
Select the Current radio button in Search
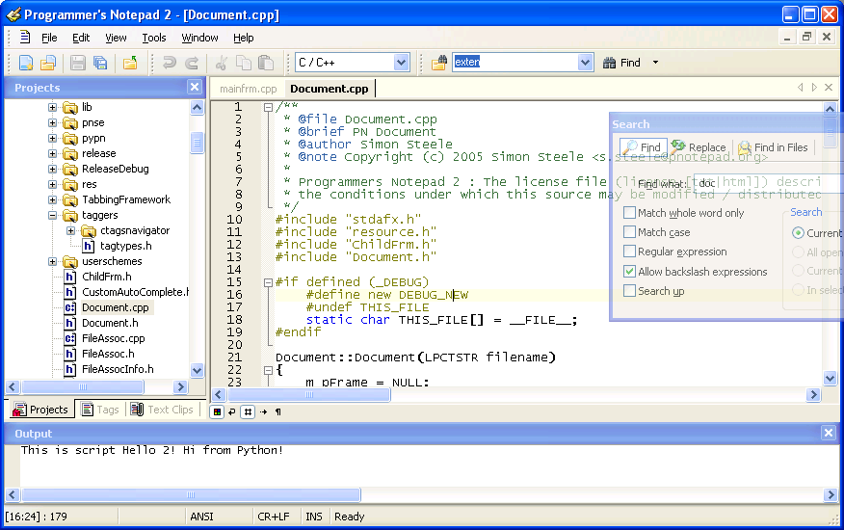click(798, 233)
